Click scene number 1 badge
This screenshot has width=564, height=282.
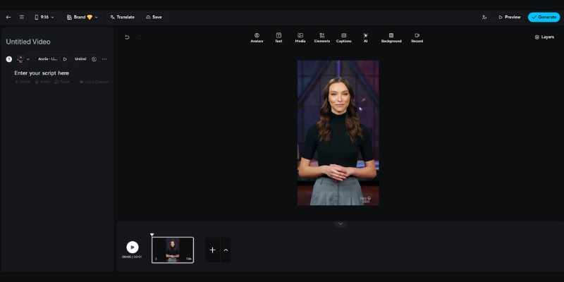[9, 59]
